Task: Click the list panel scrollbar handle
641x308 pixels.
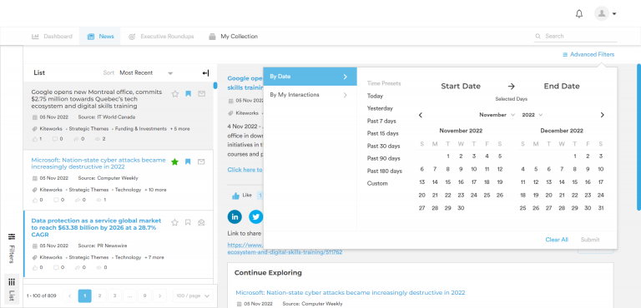Action: click(x=215, y=86)
